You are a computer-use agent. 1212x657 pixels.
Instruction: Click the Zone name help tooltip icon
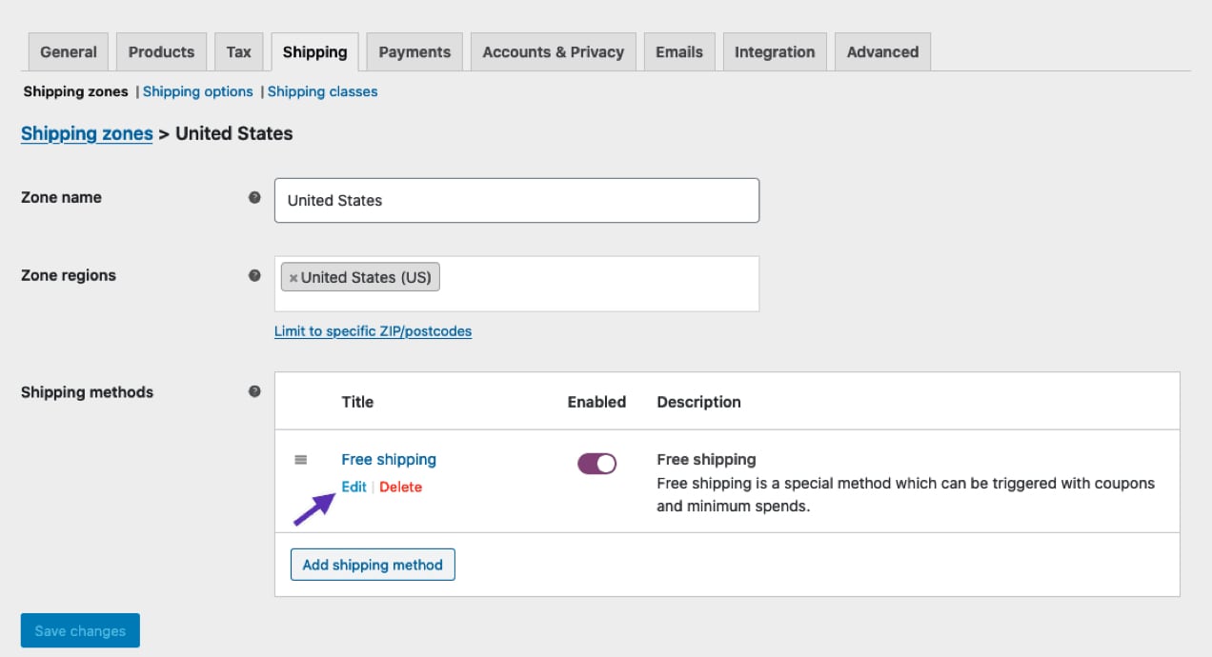255,196
